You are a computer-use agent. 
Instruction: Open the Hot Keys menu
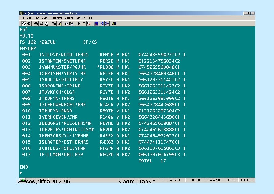(x=57, y=18)
